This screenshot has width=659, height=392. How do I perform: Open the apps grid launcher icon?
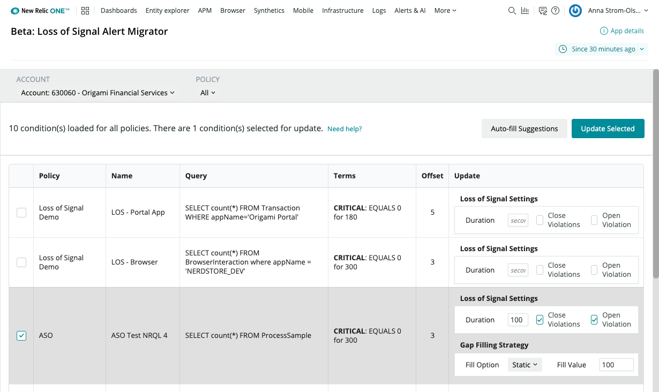[85, 10]
